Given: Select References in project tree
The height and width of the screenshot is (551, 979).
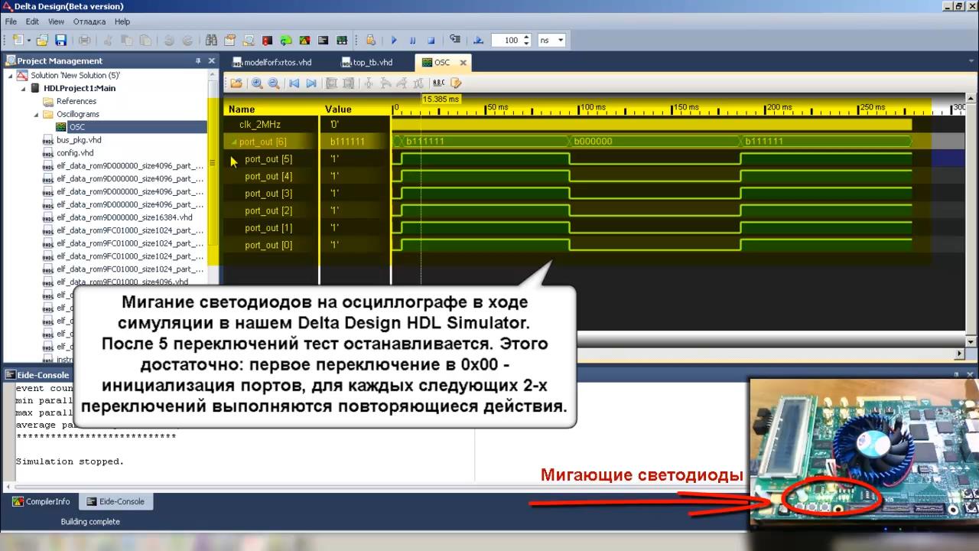Looking at the screenshot, I should [x=76, y=101].
